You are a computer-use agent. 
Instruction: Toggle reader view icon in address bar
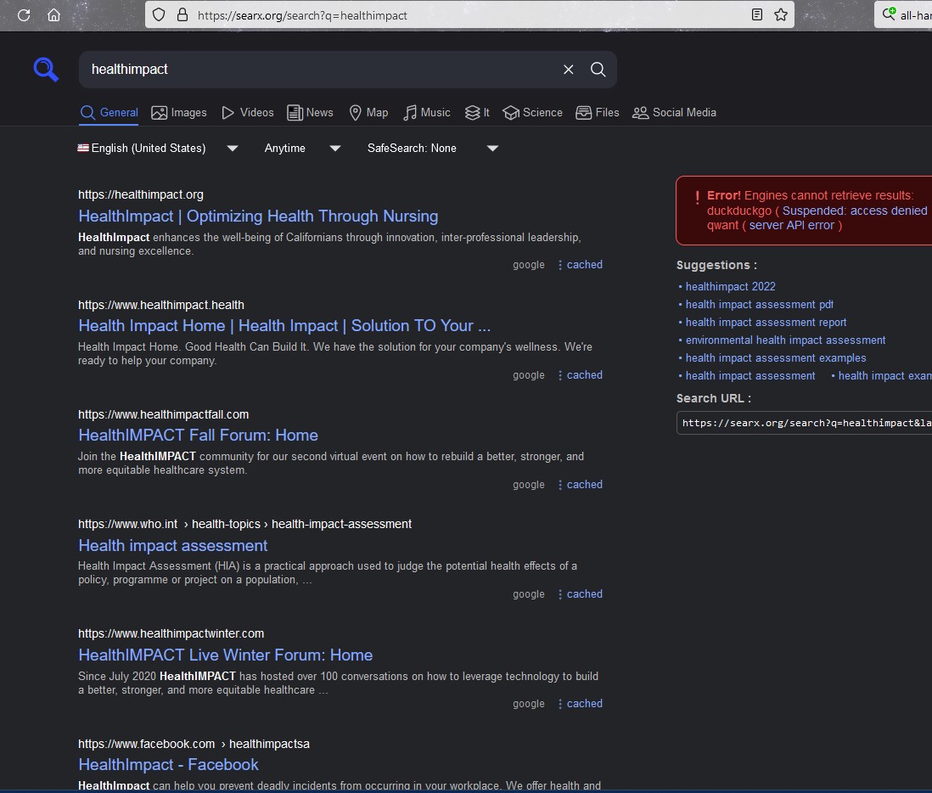[757, 15]
